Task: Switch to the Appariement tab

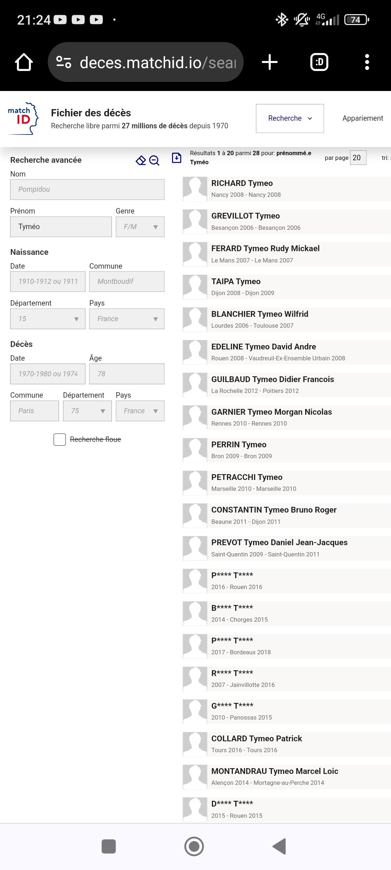Action: 363,118
